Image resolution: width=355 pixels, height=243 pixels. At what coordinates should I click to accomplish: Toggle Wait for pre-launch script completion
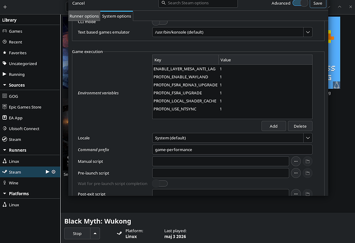click(160, 183)
